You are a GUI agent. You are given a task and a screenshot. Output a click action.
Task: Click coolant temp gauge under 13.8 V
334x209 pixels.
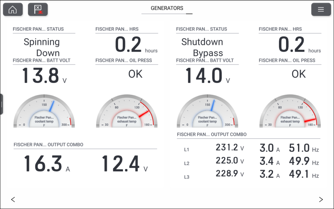pos(44,112)
